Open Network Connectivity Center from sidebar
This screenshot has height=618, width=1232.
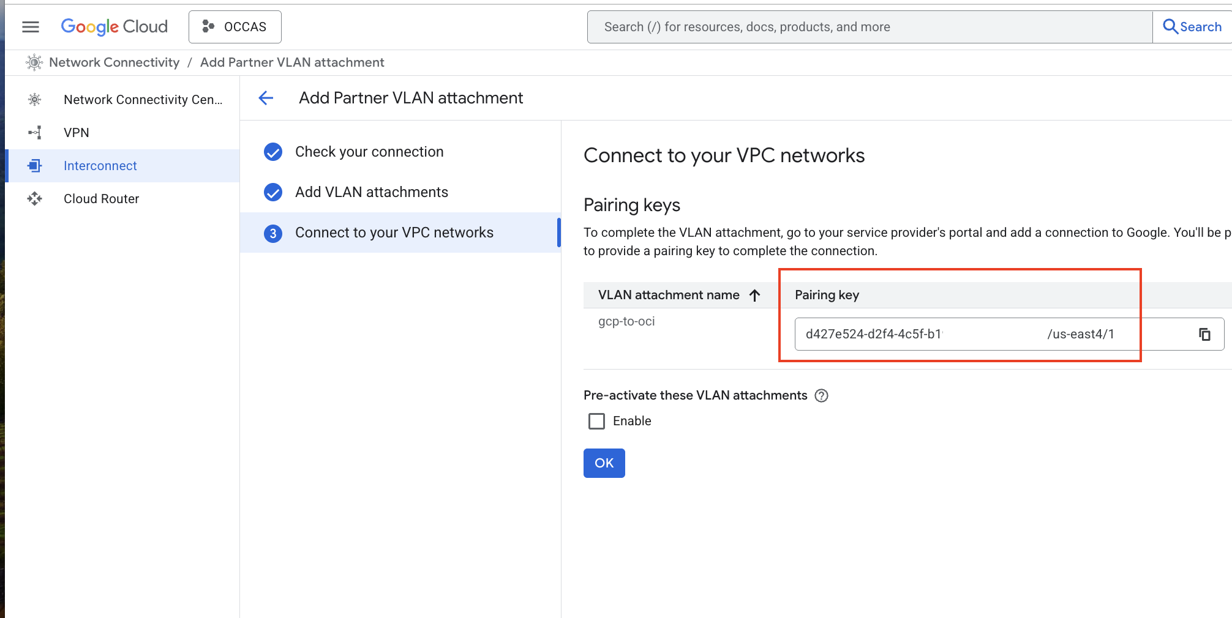(x=143, y=100)
